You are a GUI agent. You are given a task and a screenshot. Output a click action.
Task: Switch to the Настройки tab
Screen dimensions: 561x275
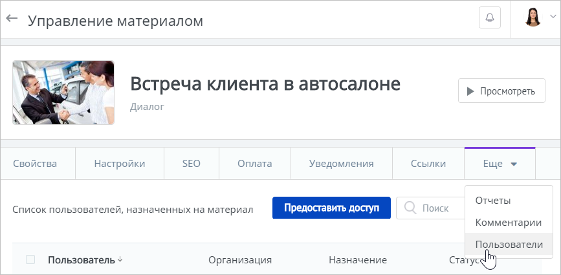[120, 164]
